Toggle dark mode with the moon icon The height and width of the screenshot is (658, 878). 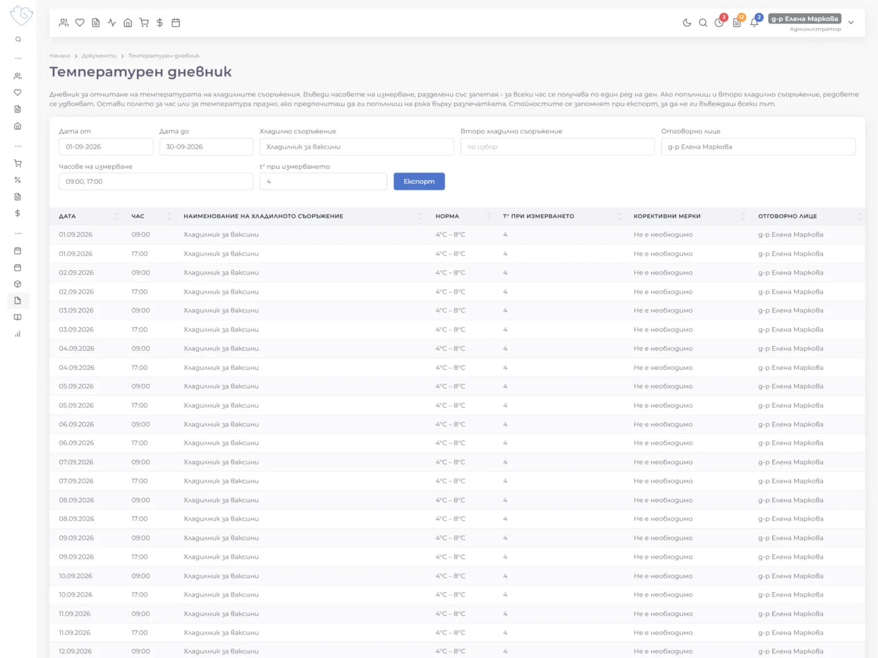687,23
